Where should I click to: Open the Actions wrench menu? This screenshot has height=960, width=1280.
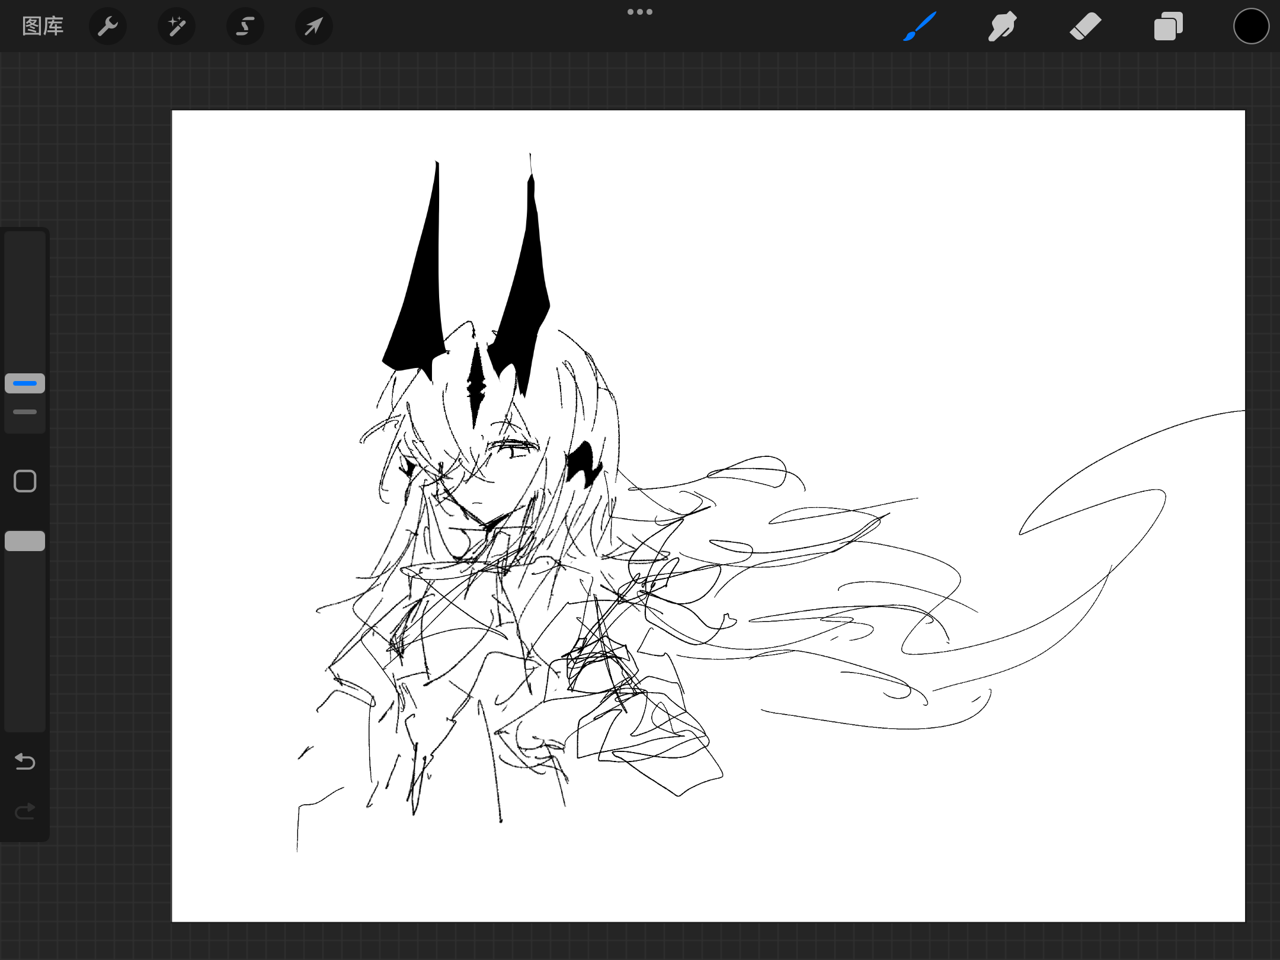pos(108,26)
